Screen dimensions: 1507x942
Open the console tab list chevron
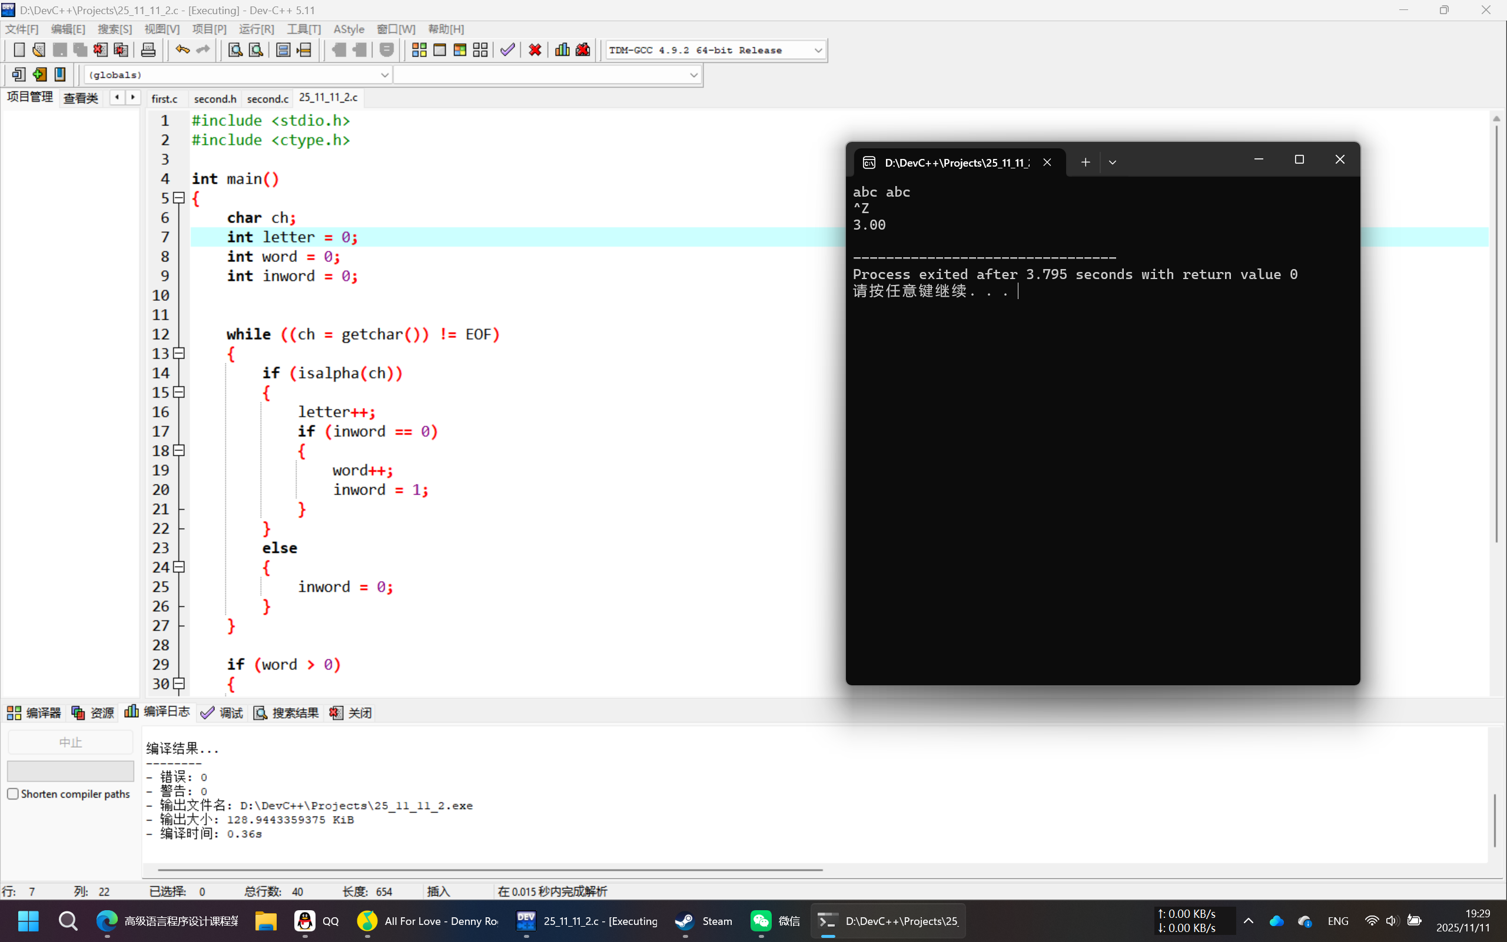tap(1112, 162)
